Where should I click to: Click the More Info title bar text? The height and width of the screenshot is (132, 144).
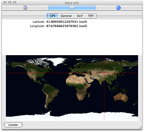[72, 3]
